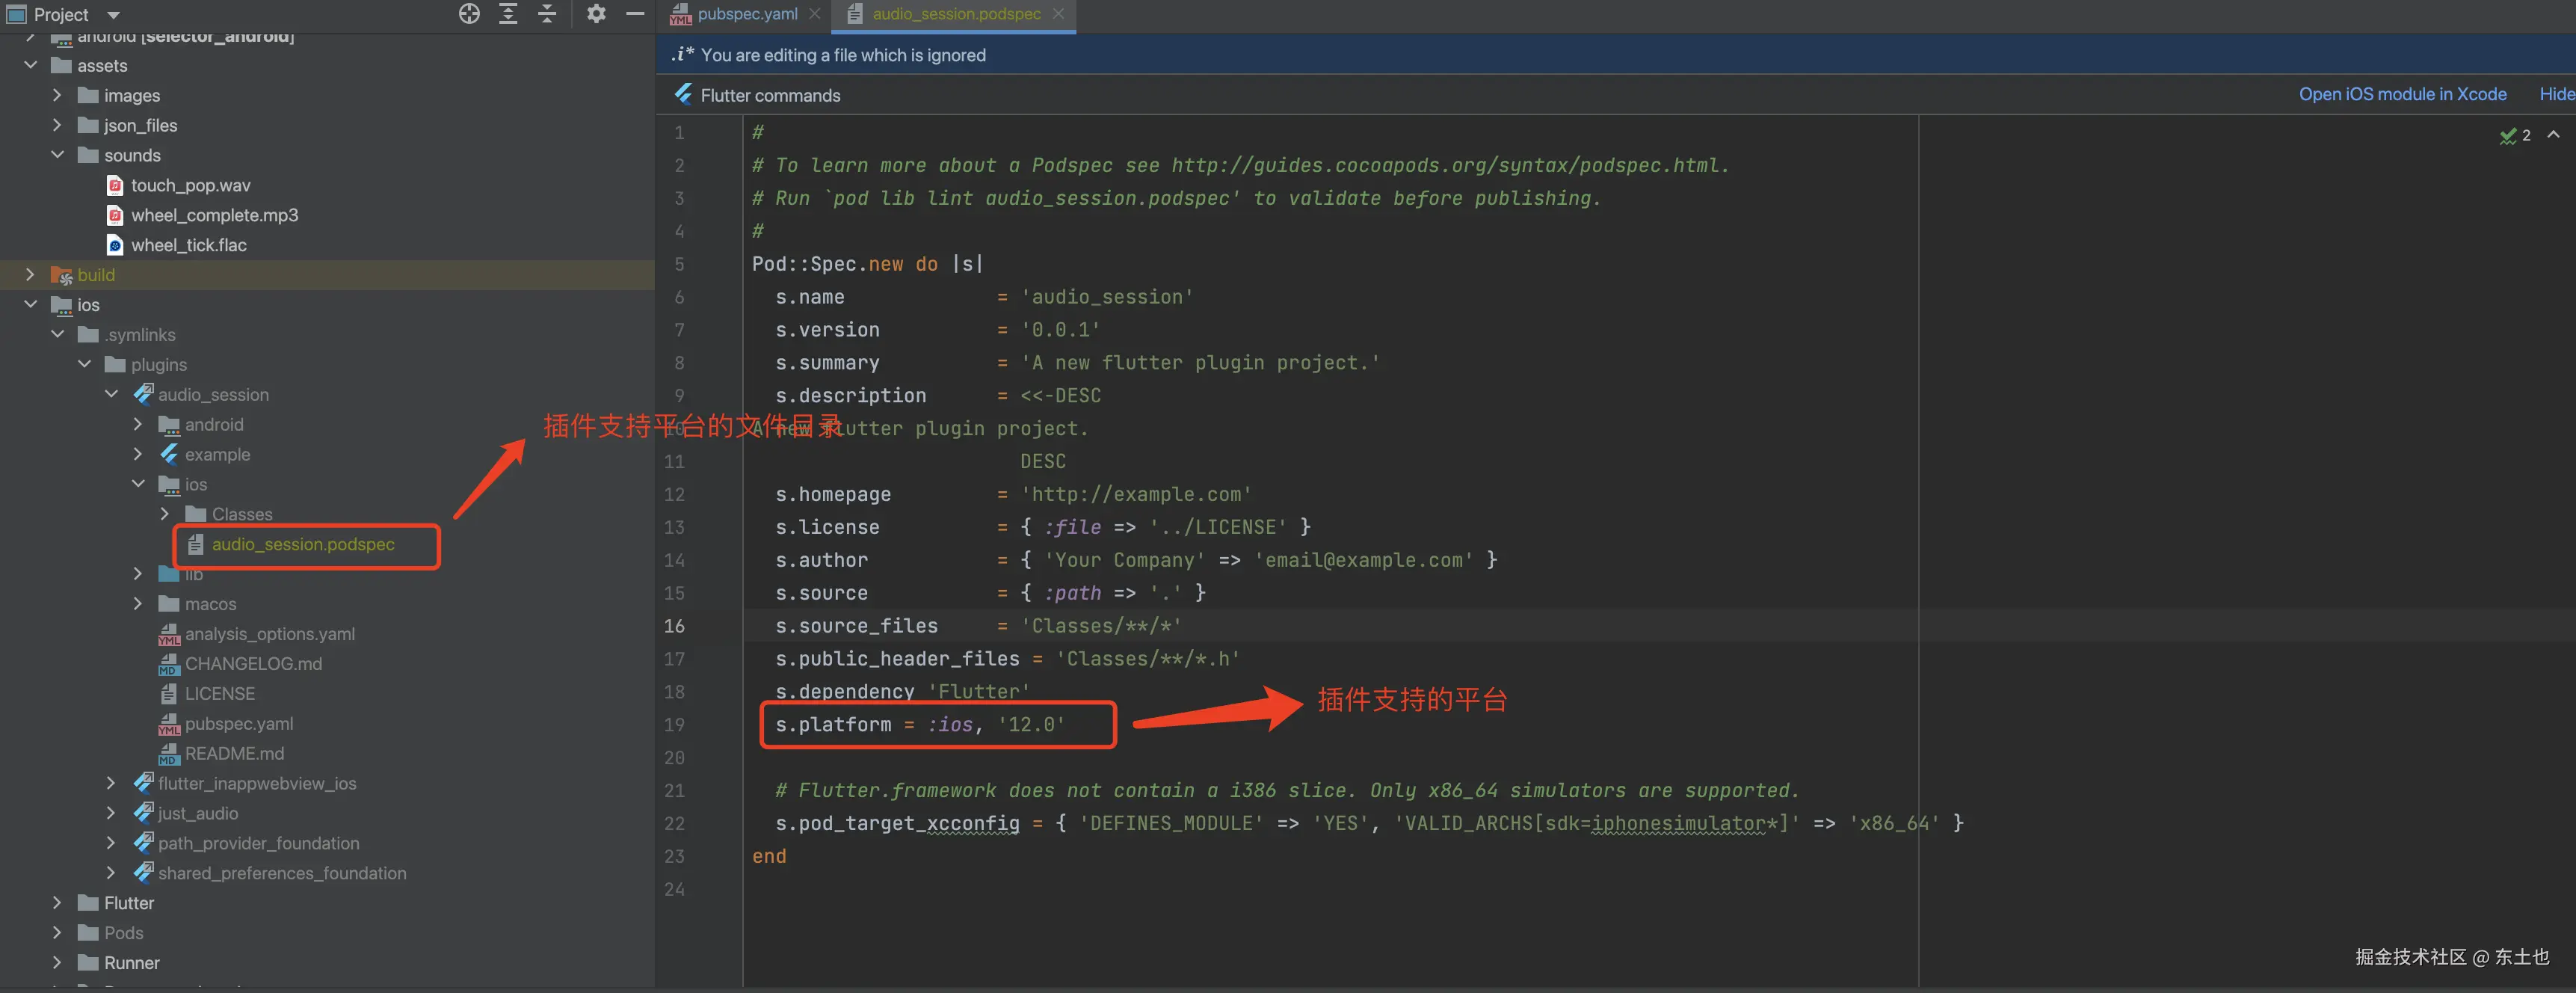Select wheel_tick.flac audio file
2576x993 pixels.
click(188, 245)
